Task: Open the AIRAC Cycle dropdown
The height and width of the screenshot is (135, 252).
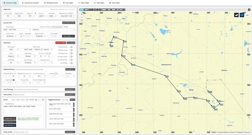Action: [x=37, y=49]
